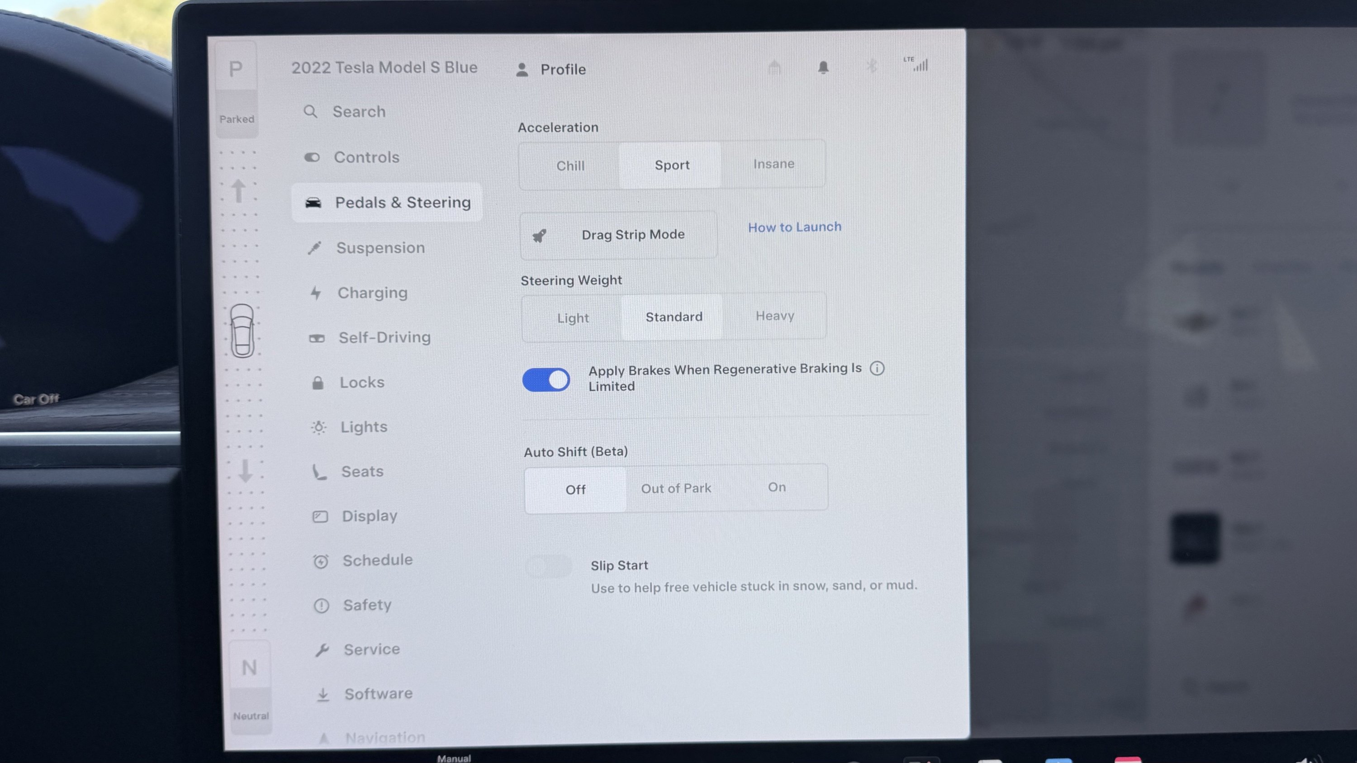Select Pedals & Steering menu entry

tap(387, 203)
